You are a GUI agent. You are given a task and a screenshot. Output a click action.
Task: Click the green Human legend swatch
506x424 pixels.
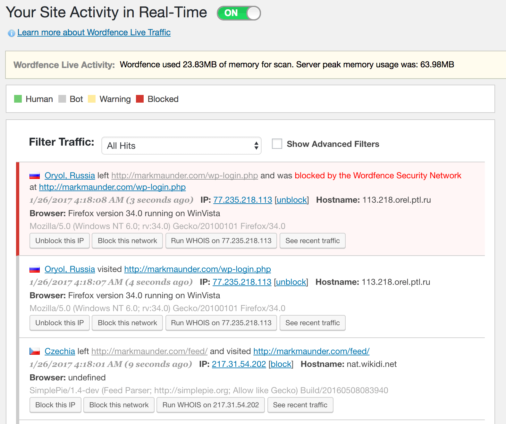(x=18, y=99)
